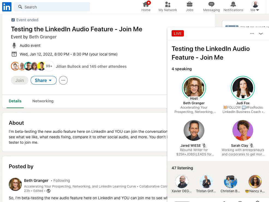Click the greyed-out Join button
This screenshot has height=202, width=269.
[20, 80]
